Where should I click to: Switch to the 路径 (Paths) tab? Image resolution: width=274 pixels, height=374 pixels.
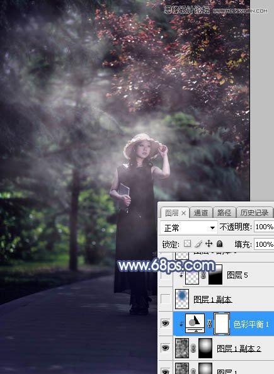tap(224, 213)
